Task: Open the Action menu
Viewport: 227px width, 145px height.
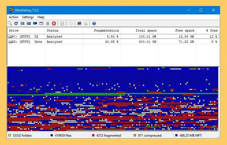Action: point(14,17)
